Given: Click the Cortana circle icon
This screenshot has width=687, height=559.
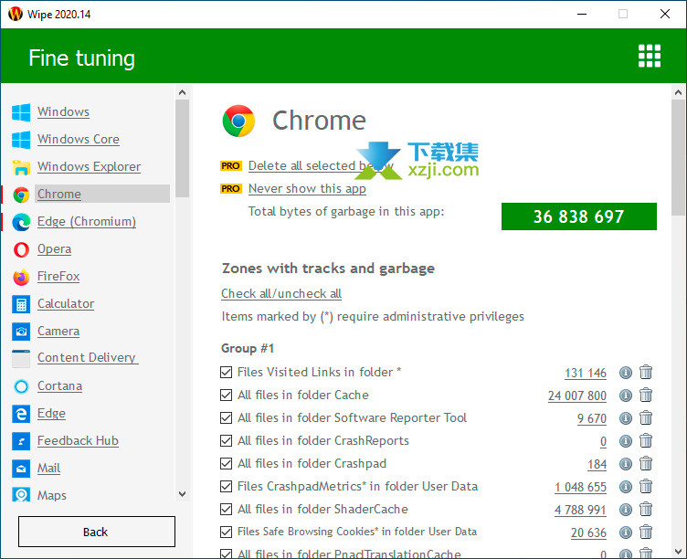Looking at the screenshot, I should [21, 386].
